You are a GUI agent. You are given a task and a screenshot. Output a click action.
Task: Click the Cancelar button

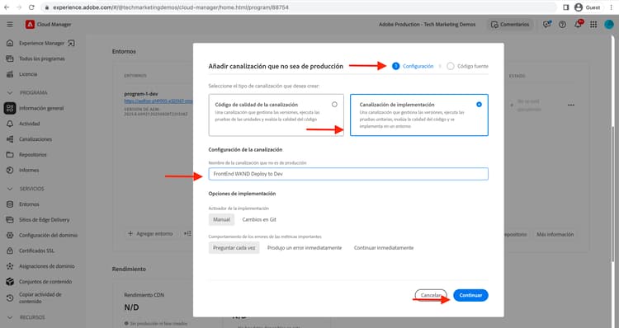point(431,295)
